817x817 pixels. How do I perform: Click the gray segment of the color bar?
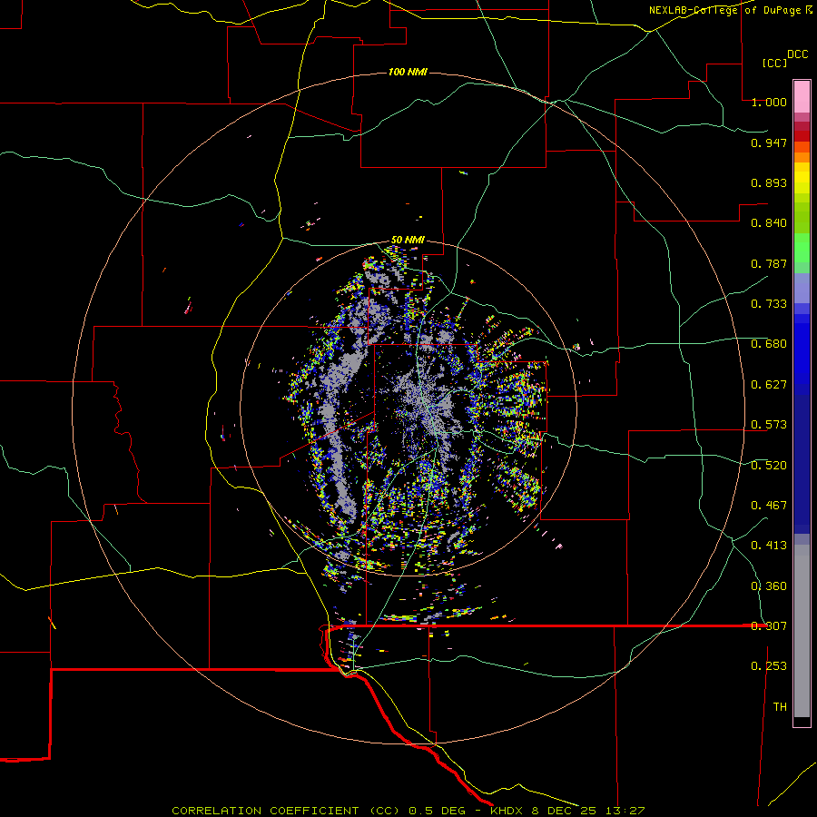[802, 631]
